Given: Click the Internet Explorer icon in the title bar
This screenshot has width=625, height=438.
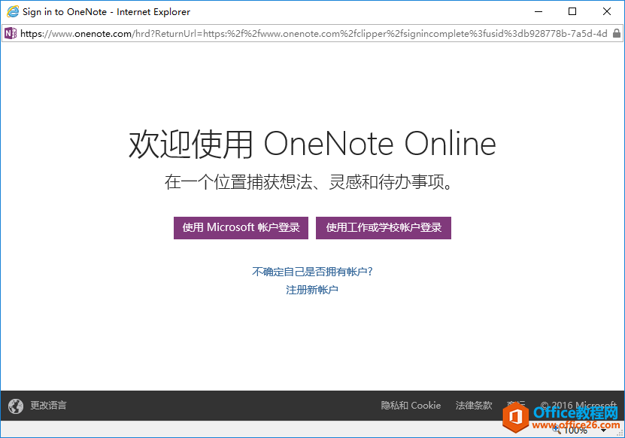Looking at the screenshot, I should (x=11, y=11).
